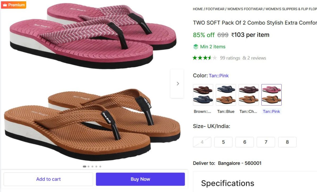Click the star rating icons
Image resolution: width=317 pixels, height=192 pixels.
click(x=205, y=58)
